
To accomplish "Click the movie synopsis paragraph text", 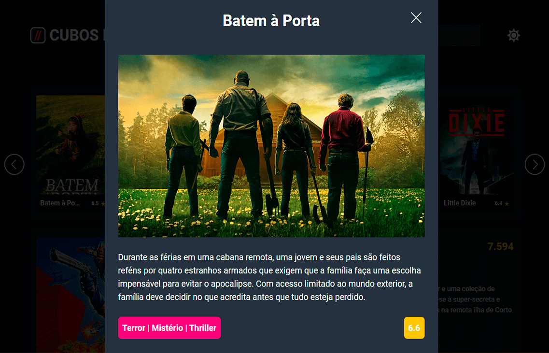I will tap(269, 277).
